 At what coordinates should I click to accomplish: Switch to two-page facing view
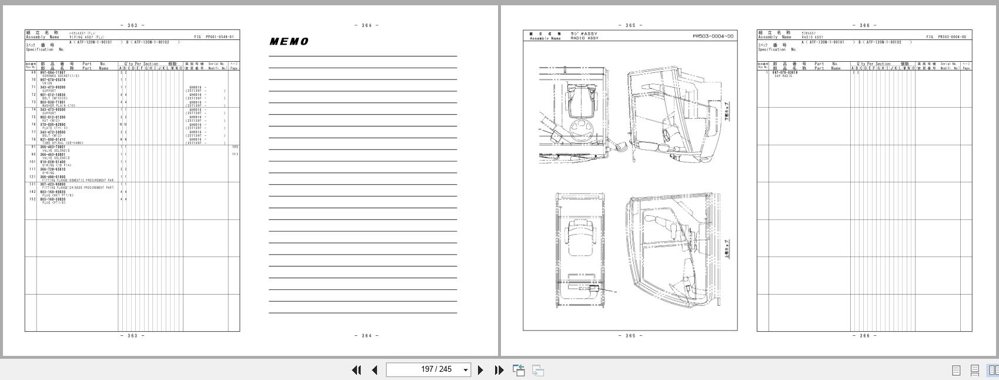993,370
